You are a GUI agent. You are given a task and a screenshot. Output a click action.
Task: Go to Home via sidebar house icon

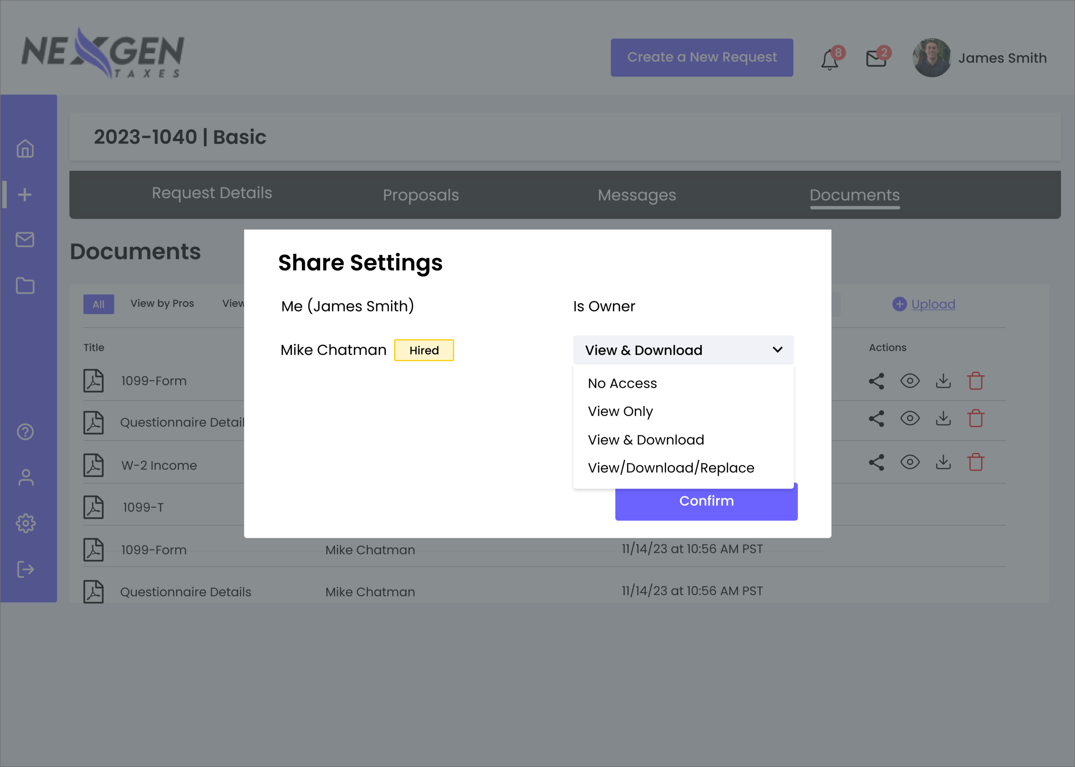[25, 148]
